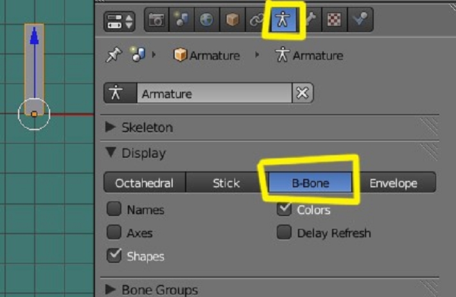Open the Texture checkerboard tab

(333, 21)
